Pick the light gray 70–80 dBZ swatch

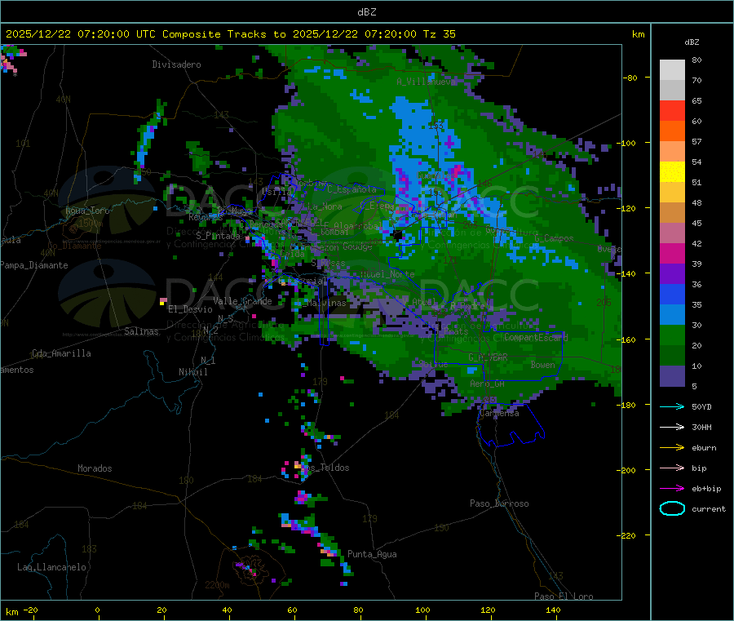(x=672, y=70)
